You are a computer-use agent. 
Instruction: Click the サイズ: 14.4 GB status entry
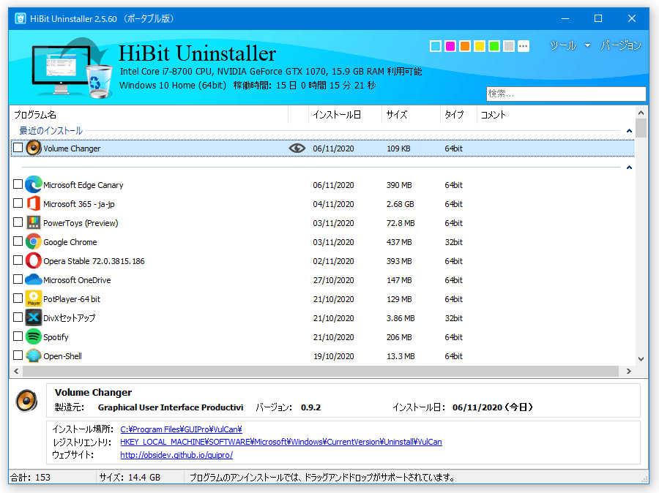coord(130,478)
